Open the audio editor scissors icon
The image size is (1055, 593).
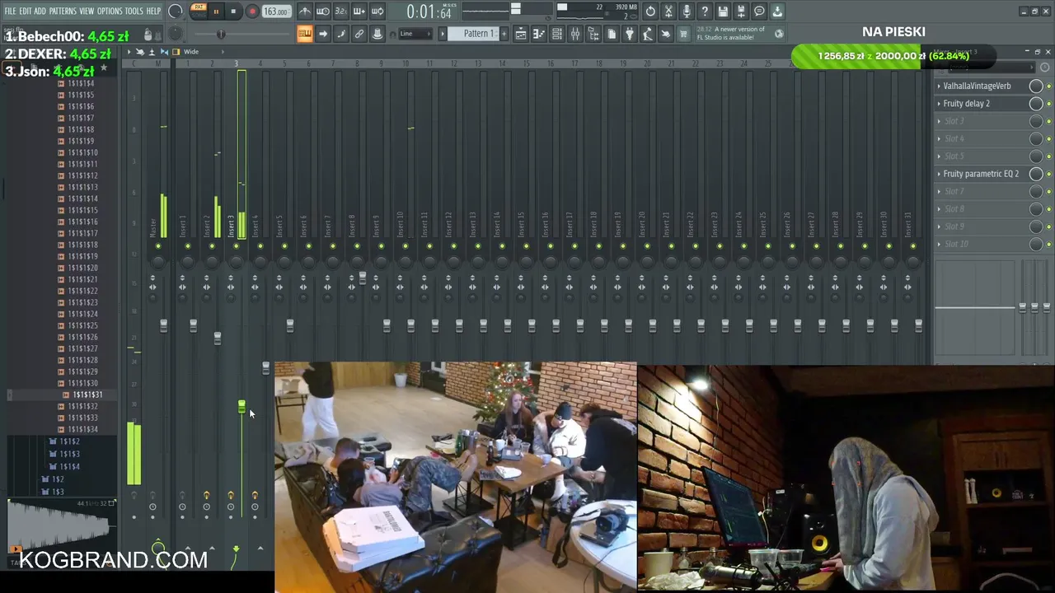click(668, 12)
